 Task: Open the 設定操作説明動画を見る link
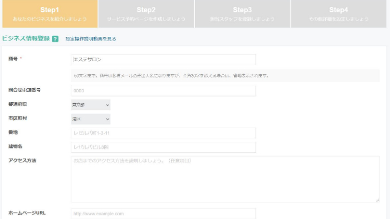[91, 39]
